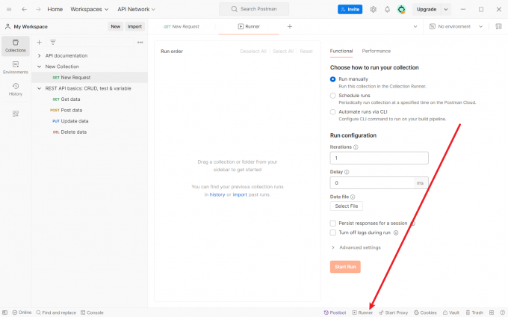
Task: Select the Schedule runs radio option
Action: tap(333, 96)
